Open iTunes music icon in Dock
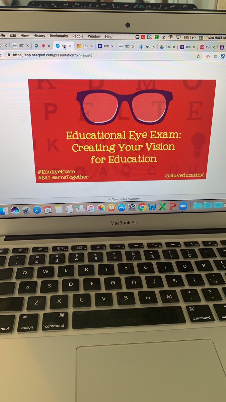Screen dimensions: 226x402 click(90, 209)
